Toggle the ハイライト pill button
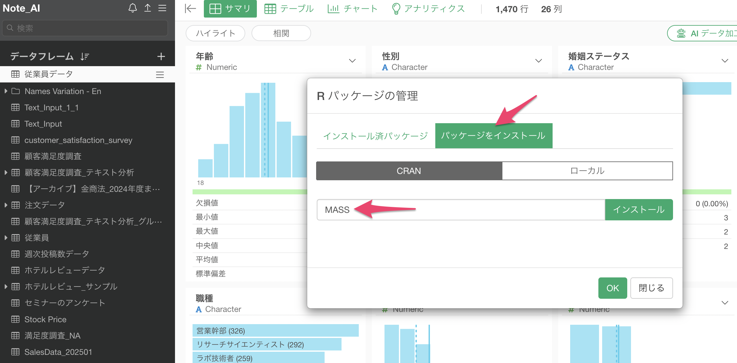This screenshot has width=737, height=363. [215, 33]
